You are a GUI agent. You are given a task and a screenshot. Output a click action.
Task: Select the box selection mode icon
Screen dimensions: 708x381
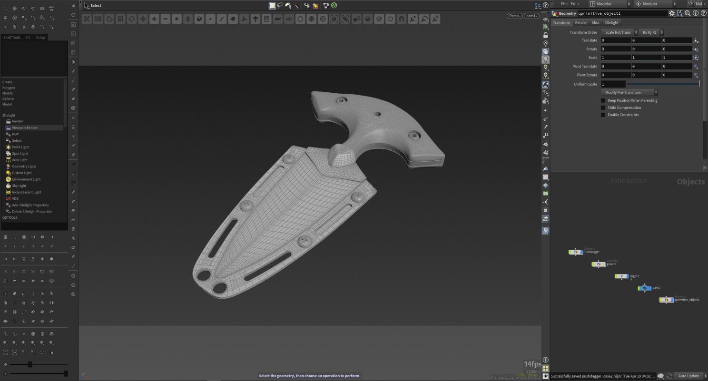pyautogui.click(x=272, y=5)
